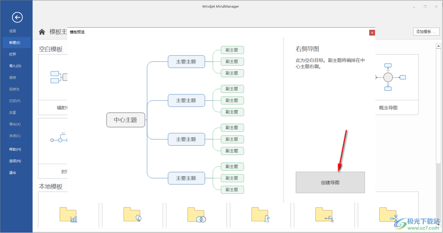Maximize the MindManager window
443x233 pixels.
[x=425, y=6]
